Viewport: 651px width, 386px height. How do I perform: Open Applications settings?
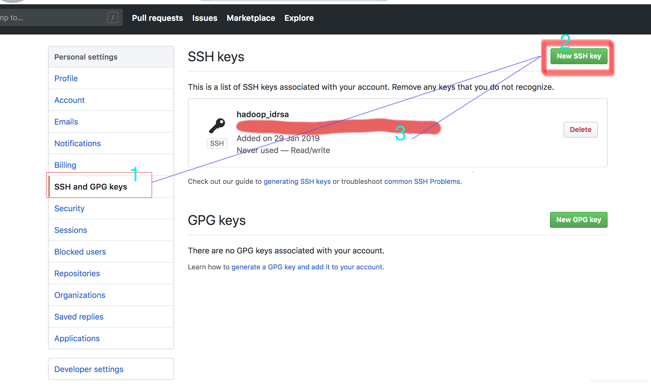tap(111, 338)
